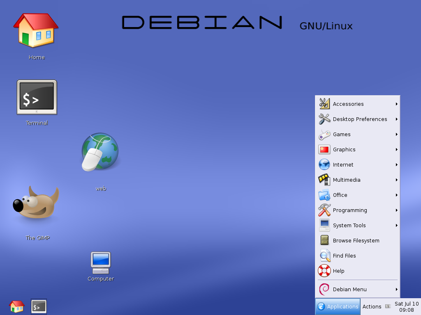The width and height of the screenshot is (421, 315).
Task: Click the "web" icon label
Action: pyautogui.click(x=101, y=189)
